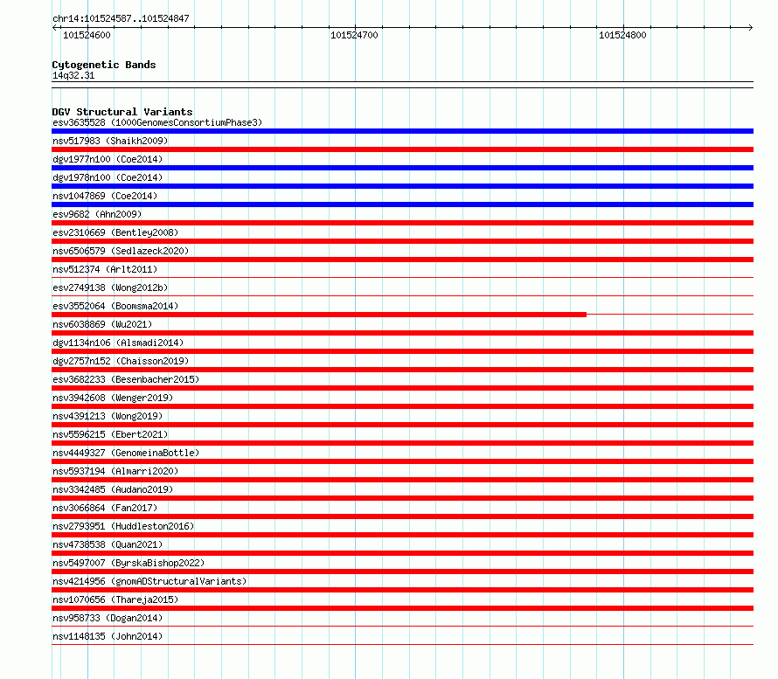
Task: Click the dgv1134n106 (Alsmadi2014) label
Action: pos(118,343)
